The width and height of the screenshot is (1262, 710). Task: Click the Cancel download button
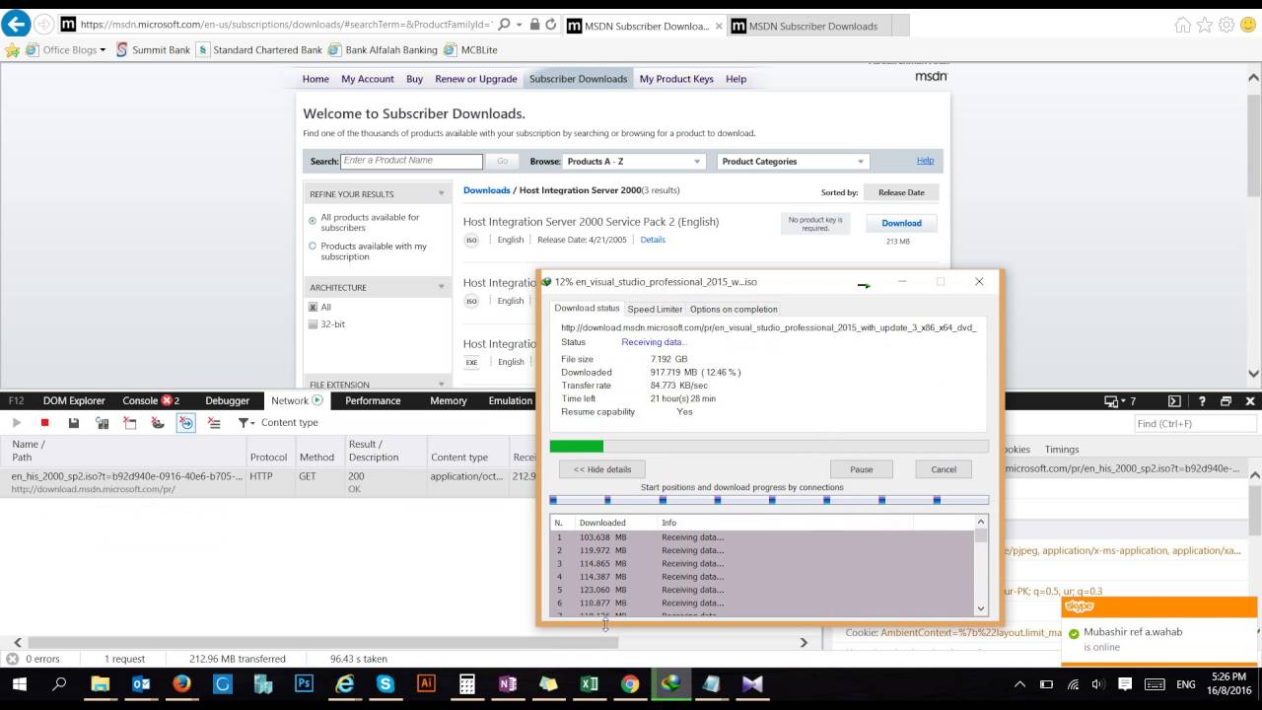tap(944, 469)
